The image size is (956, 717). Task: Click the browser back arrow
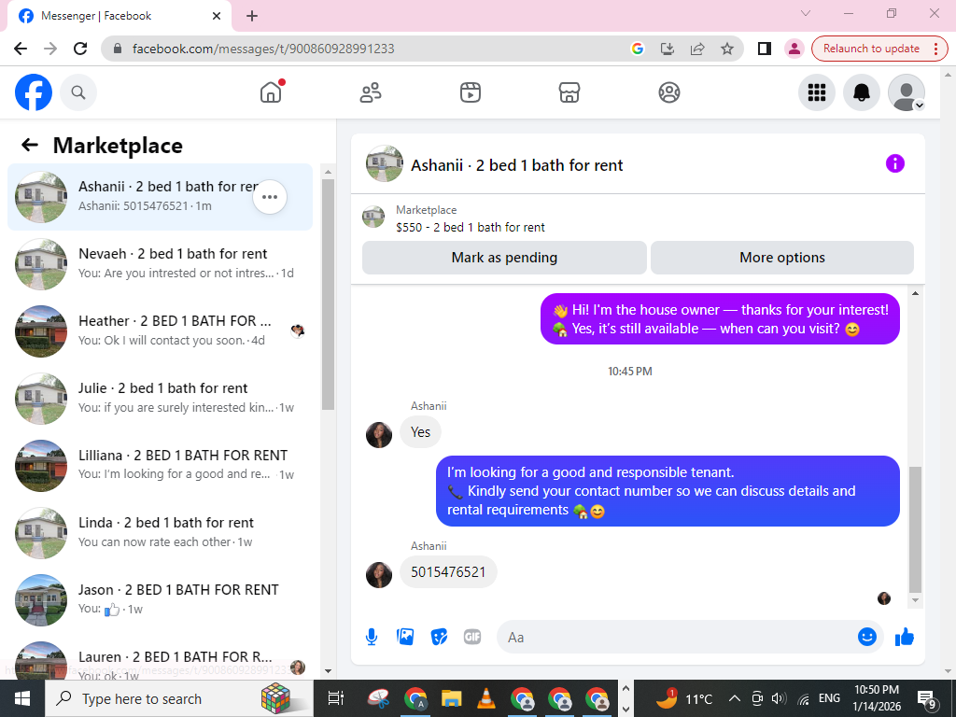click(x=21, y=49)
